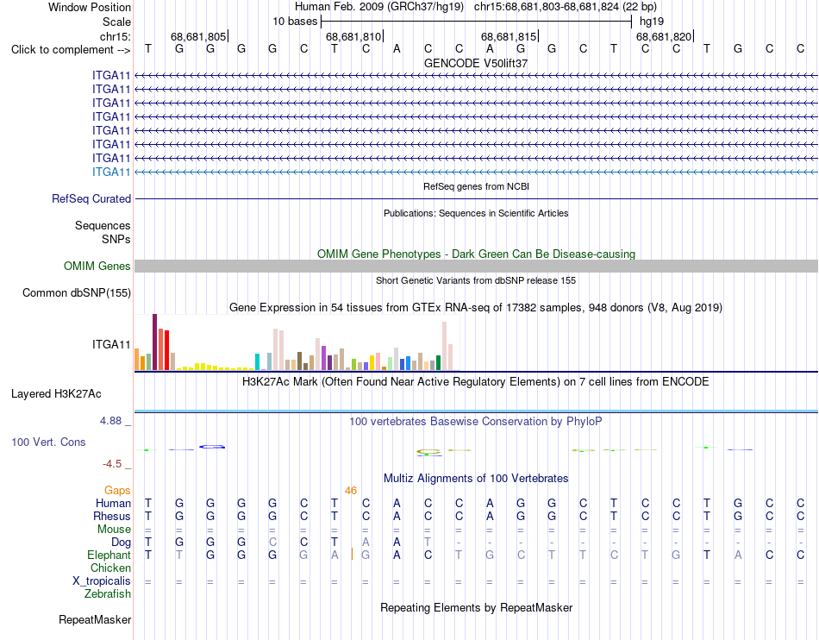Image resolution: width=819 pixels, height=640 pixels.
Task: Click the 'Layered H3K27Ac' track label
Action: pos(56,394)
